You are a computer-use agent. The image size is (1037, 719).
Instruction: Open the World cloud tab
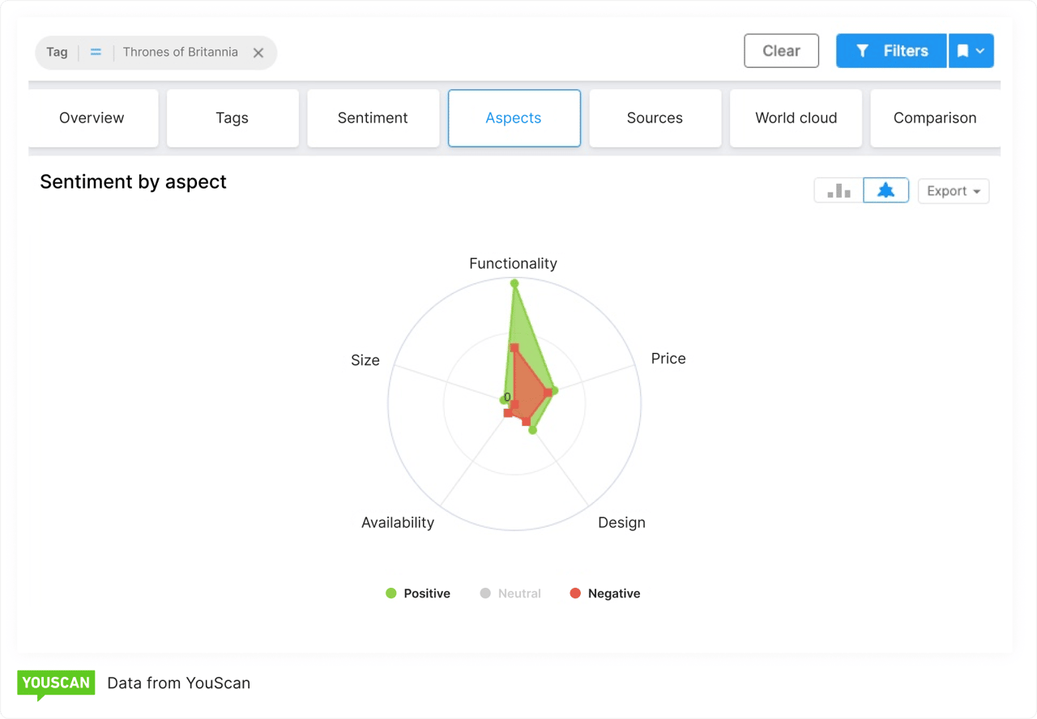[796, 118]
